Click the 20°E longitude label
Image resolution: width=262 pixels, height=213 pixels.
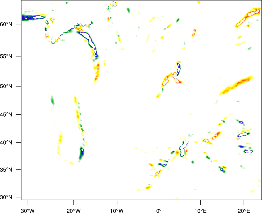(244, 211)
